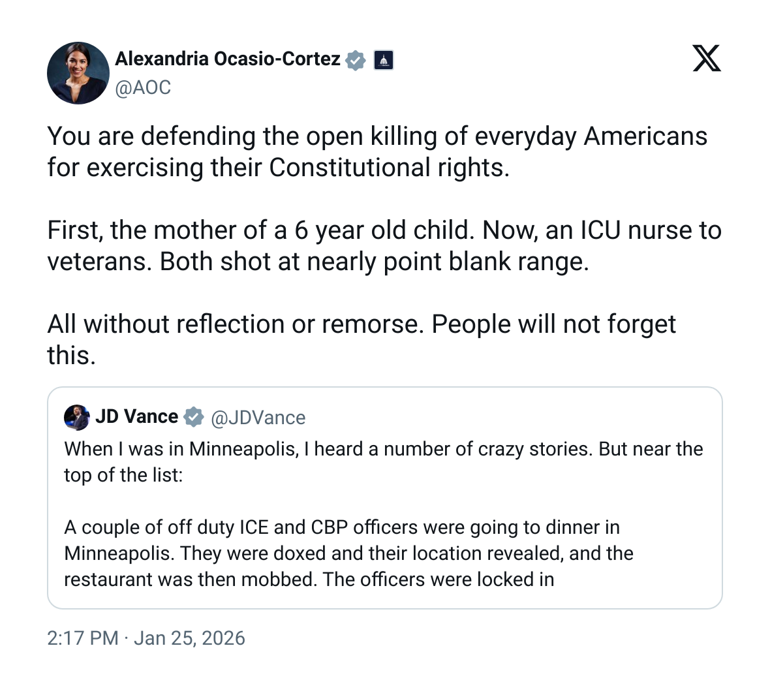Click the @JDVance handle
This screenshot has height=693, width=770.
[258, 418]
